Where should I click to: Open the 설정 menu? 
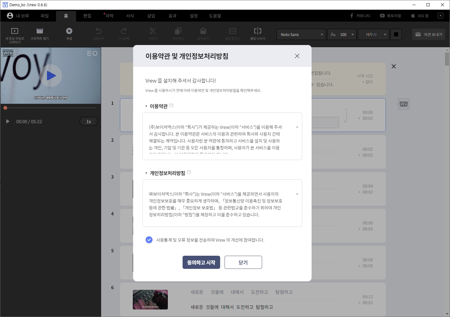pos(194,16)
